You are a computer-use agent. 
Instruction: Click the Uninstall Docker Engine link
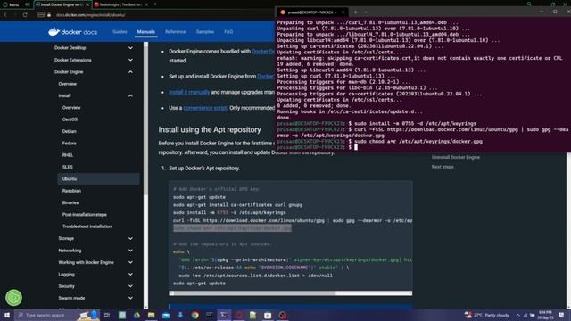[x=456, y=157]
